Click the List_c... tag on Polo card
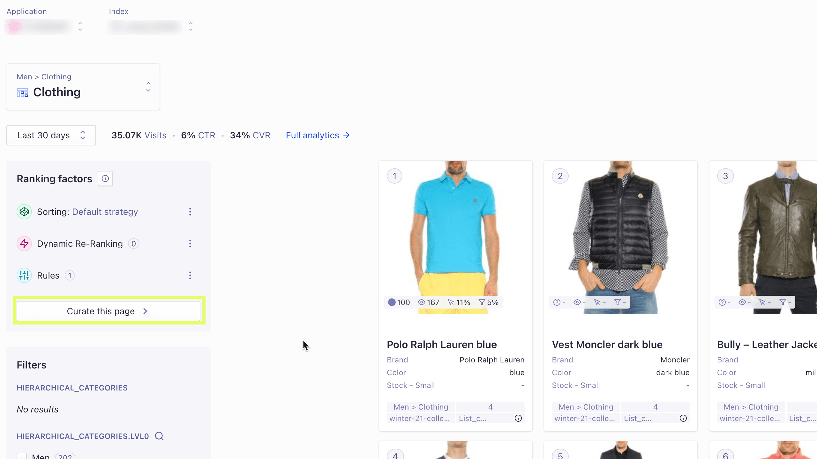The height and width of the screenshot is (459, 817). [x=473, y=419]
